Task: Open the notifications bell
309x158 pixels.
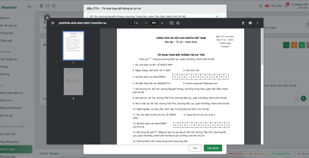Action: tap(286, 6)
